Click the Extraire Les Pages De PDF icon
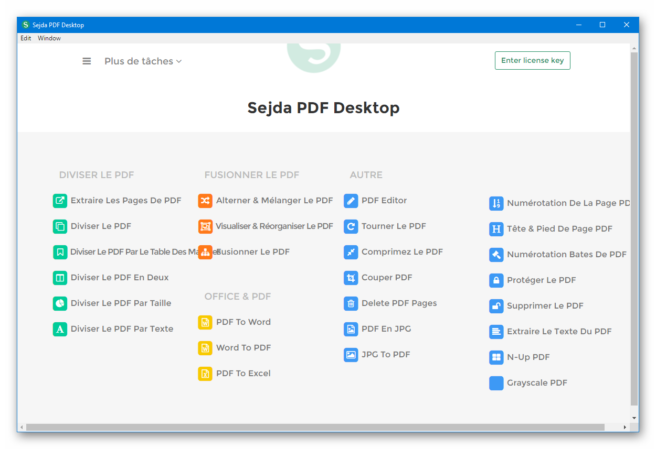Viewport: 656px width, 449px height. [60, 201]
